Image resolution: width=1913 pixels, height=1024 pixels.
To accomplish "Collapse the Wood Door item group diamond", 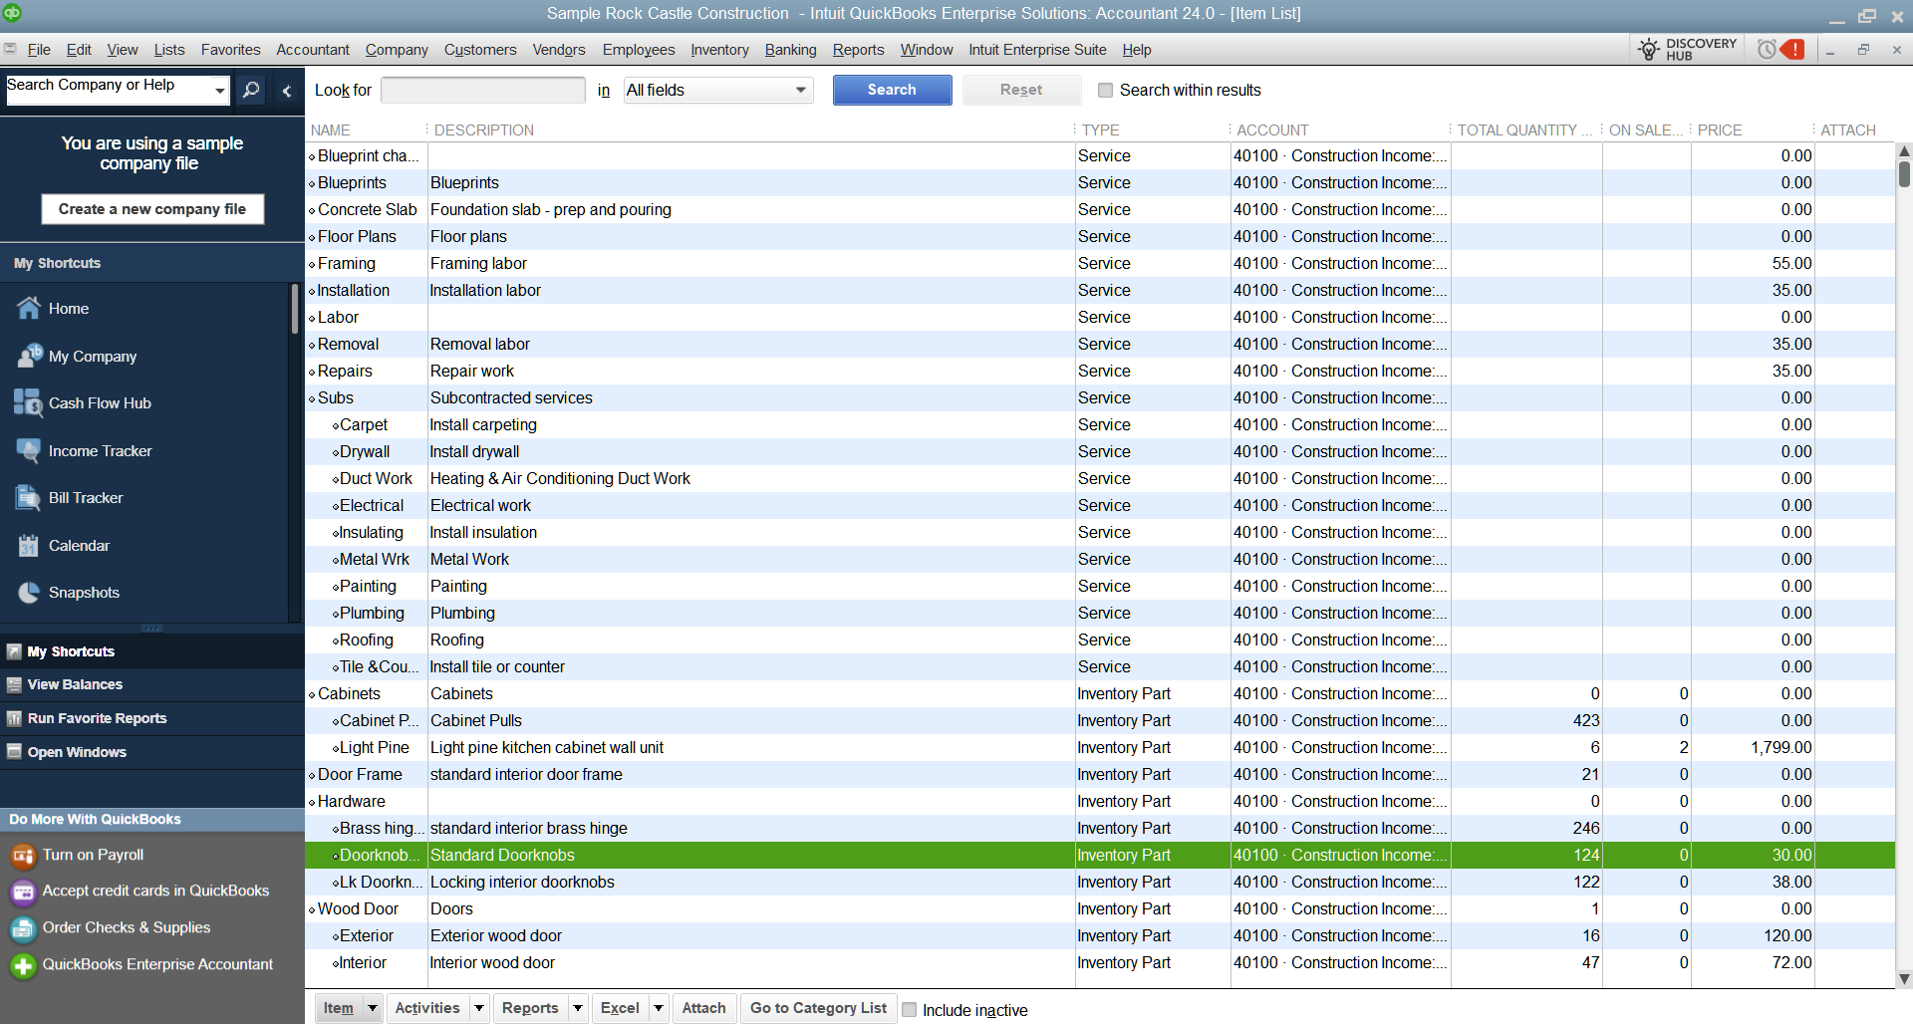I will [x=312, y=909].
